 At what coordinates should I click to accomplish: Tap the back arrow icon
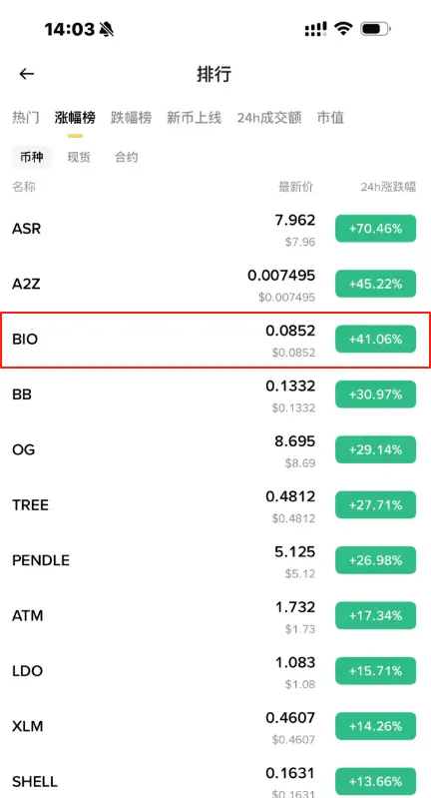click(x=26, y=74)
